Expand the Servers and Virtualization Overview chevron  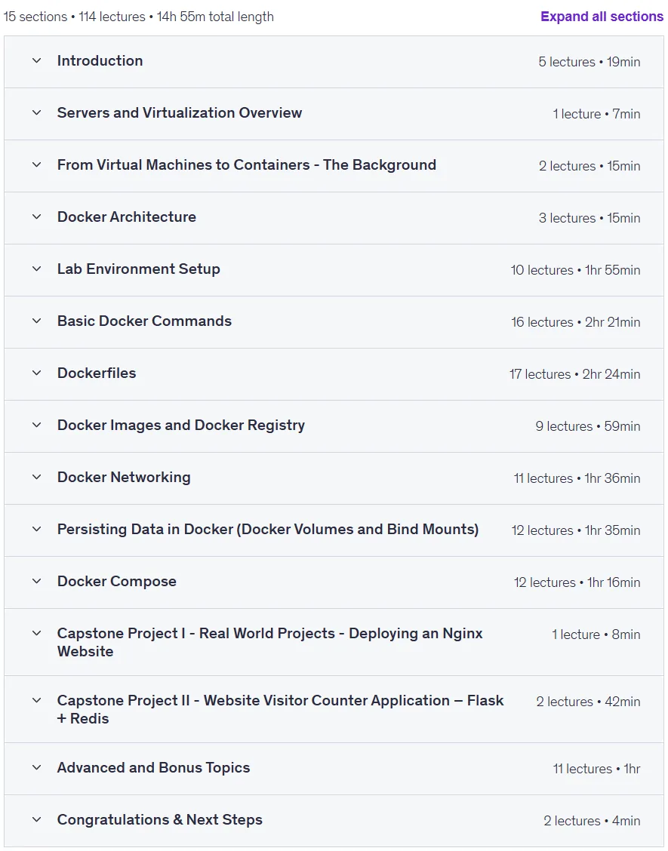36,113
